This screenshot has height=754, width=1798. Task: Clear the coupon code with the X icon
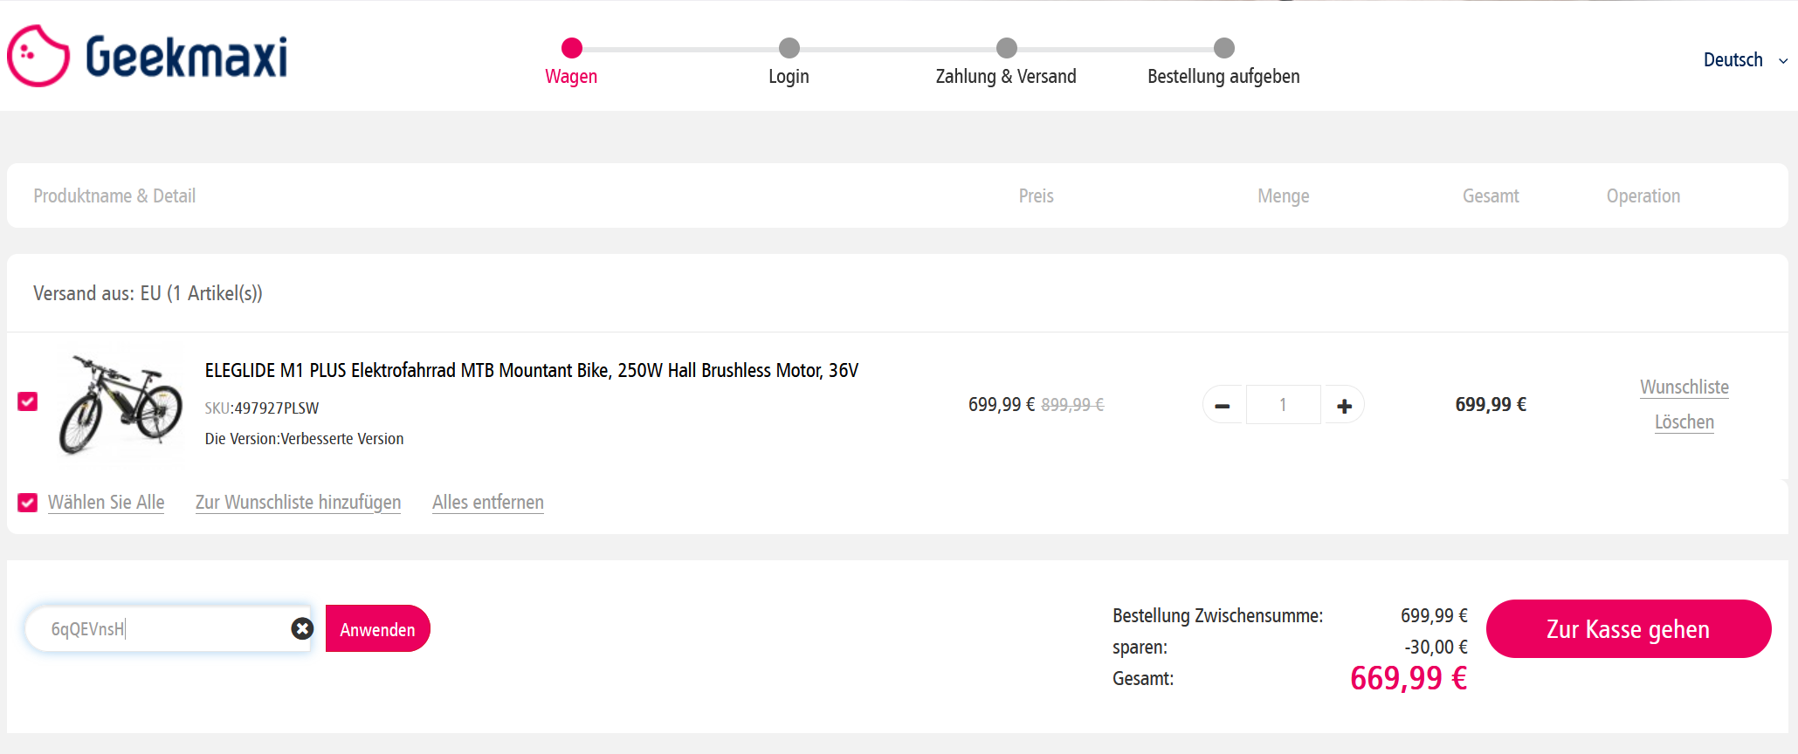(x=302, y=628)
